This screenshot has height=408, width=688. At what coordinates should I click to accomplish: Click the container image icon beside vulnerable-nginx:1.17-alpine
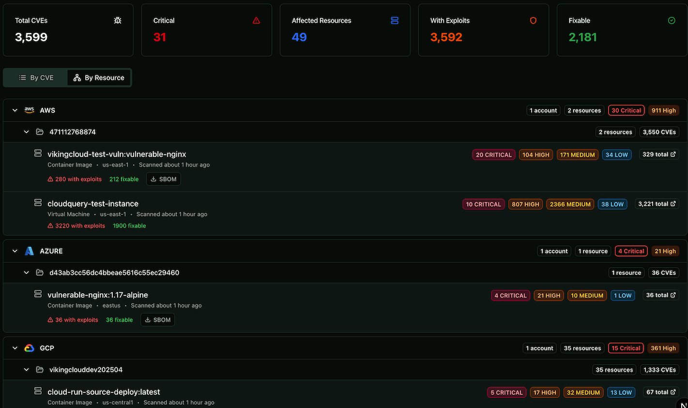pos(38,294)
